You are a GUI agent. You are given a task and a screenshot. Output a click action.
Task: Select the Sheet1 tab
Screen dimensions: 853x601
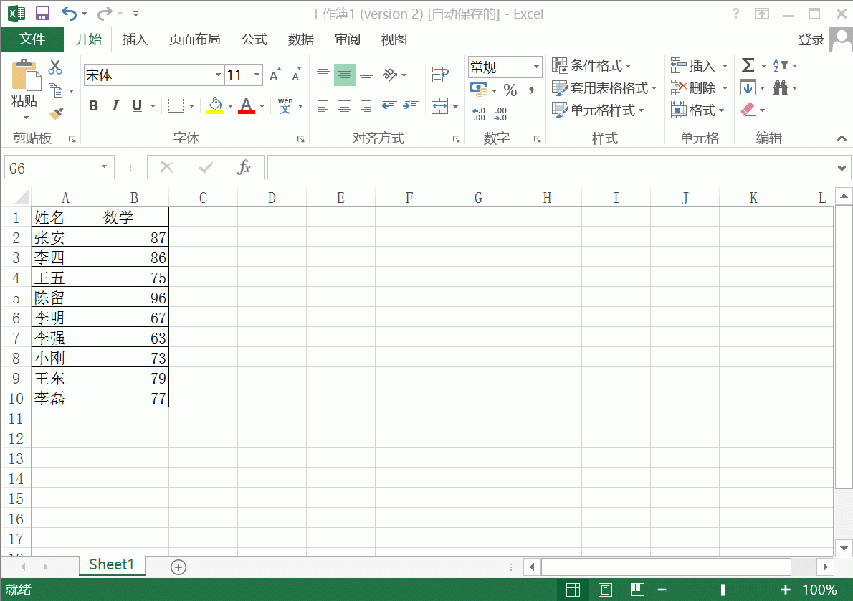click(x=112, y=566)
